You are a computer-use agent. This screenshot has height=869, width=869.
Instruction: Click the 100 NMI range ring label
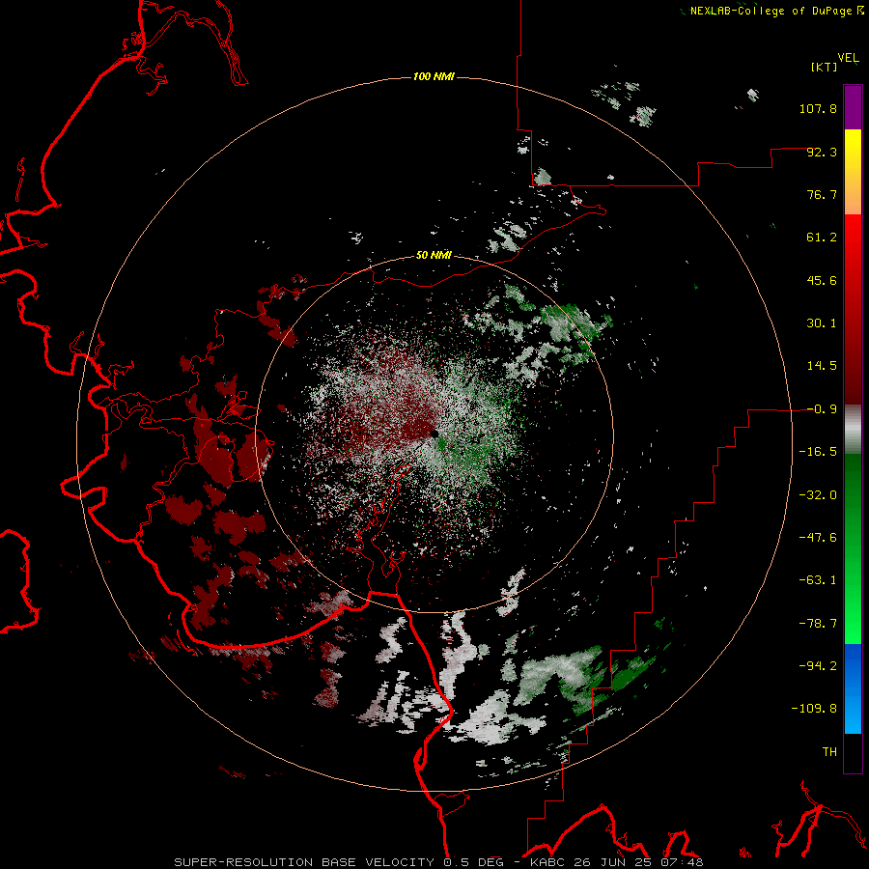[x=434, y=76]
